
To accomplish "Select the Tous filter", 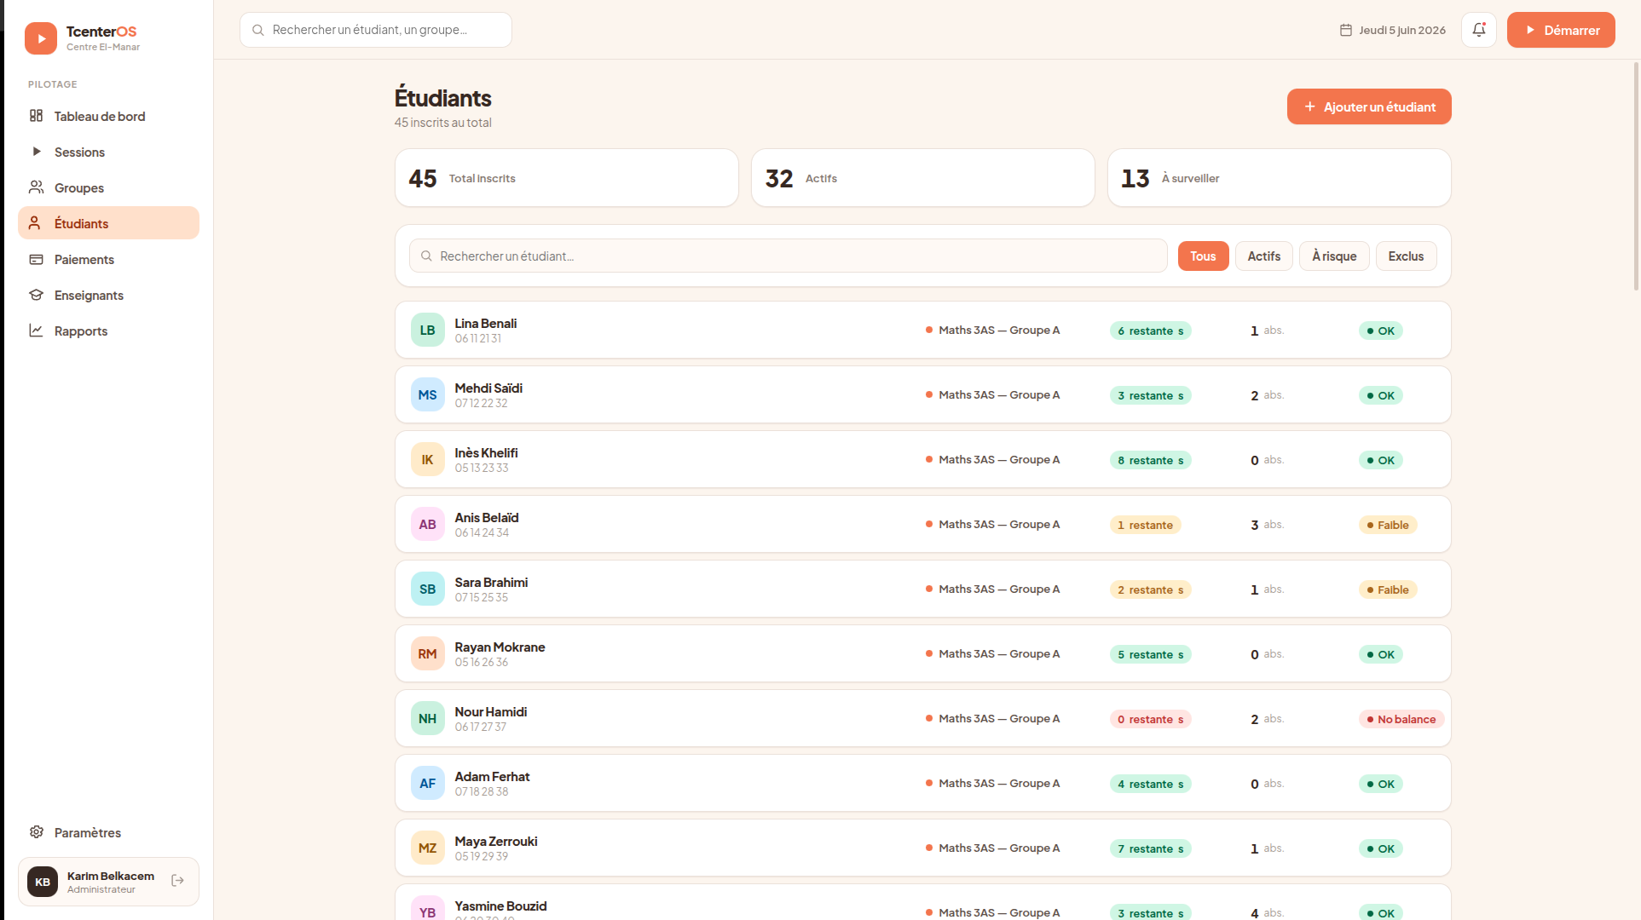I will click(x=1203, y=256).
